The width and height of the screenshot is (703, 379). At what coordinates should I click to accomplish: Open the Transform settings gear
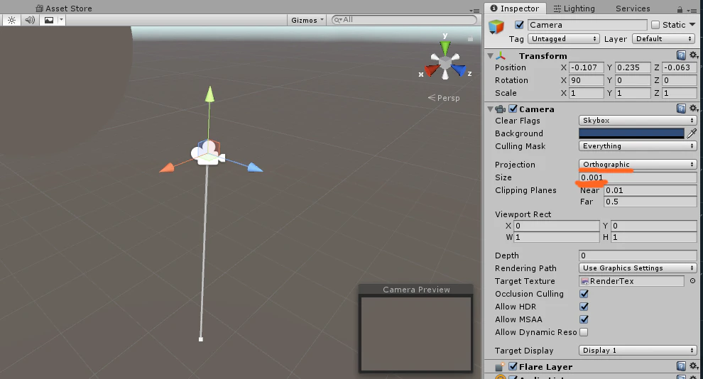[x=693, y=55]
